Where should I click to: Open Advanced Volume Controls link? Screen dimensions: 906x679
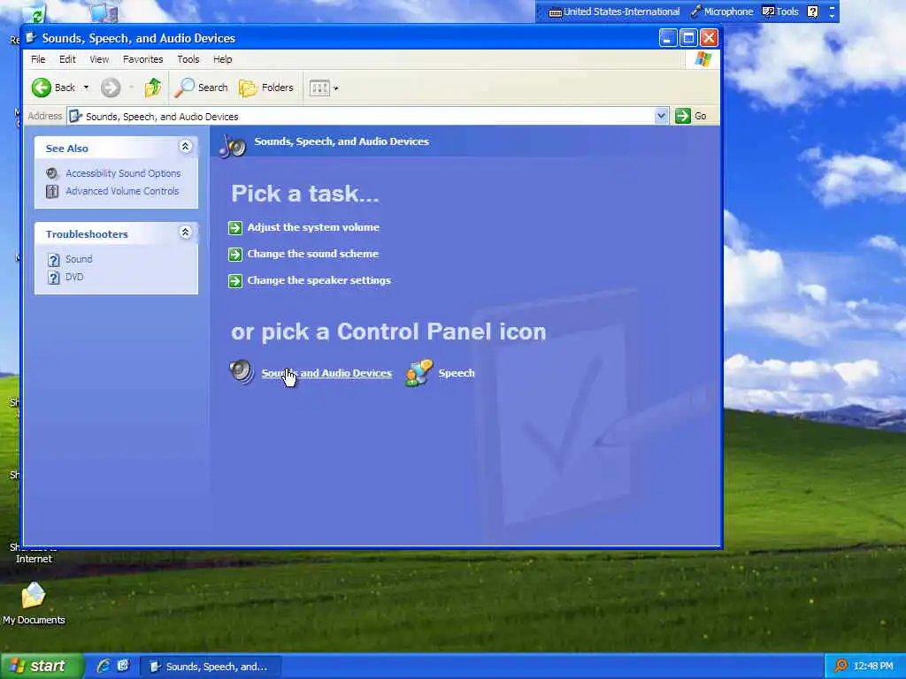click(122, 191)
